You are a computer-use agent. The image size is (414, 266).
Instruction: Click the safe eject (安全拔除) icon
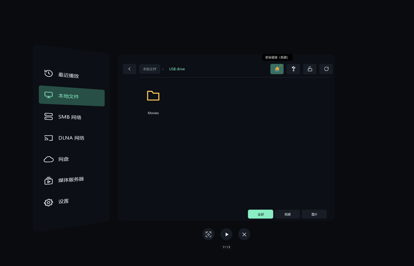pyautogui.click(x=277, y=69)
